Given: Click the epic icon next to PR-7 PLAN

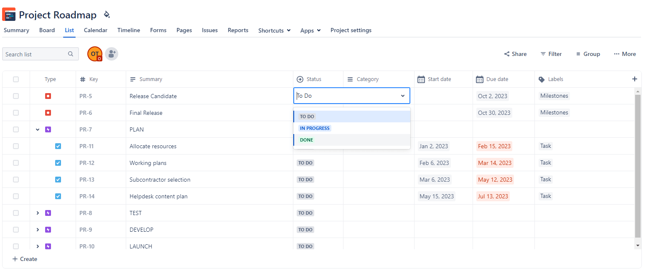Looking at the screenshot, I should pos(48,129).
